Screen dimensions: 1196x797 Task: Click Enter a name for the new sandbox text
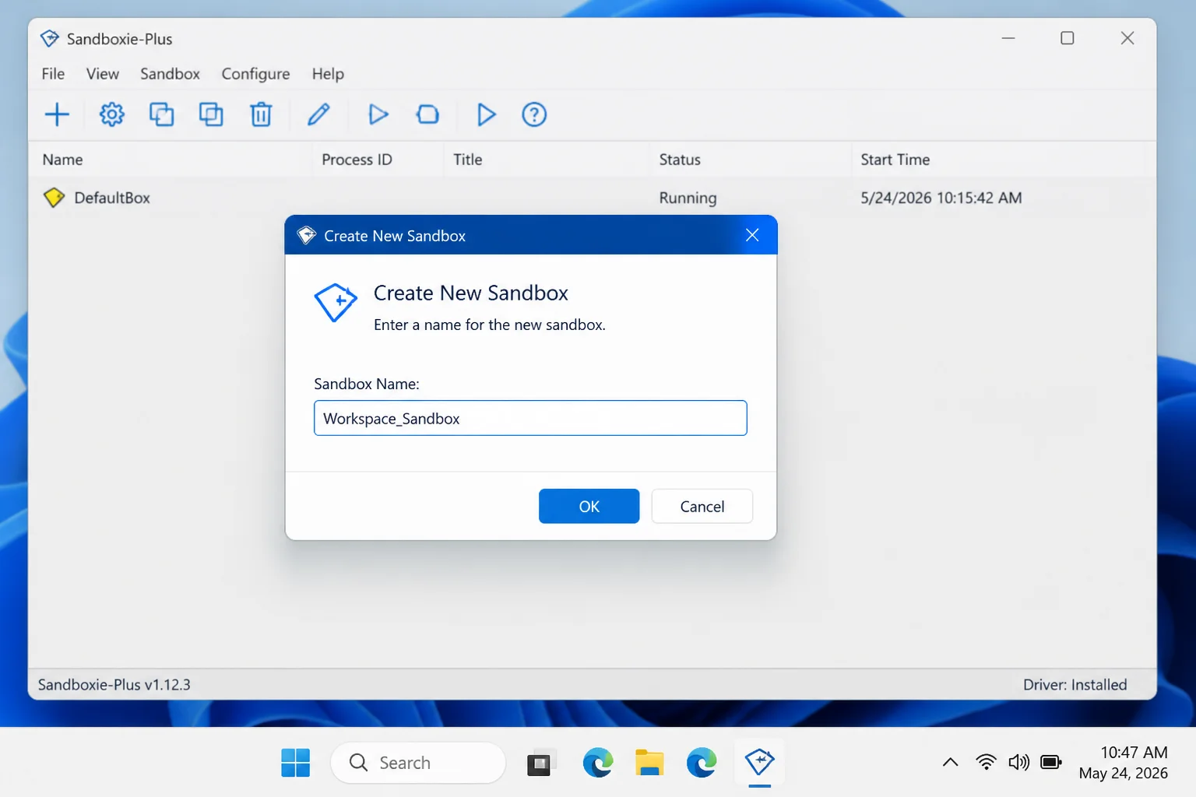(x=489, y=325)
